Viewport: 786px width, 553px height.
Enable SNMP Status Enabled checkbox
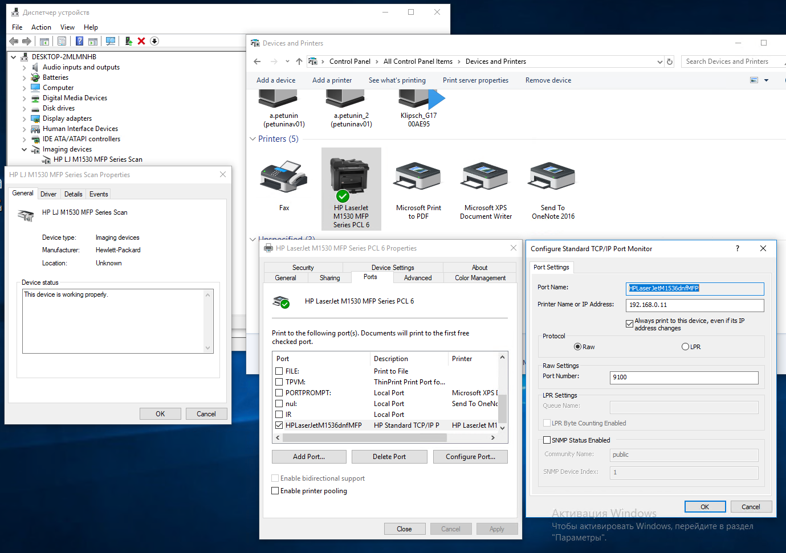pos(547,440)
